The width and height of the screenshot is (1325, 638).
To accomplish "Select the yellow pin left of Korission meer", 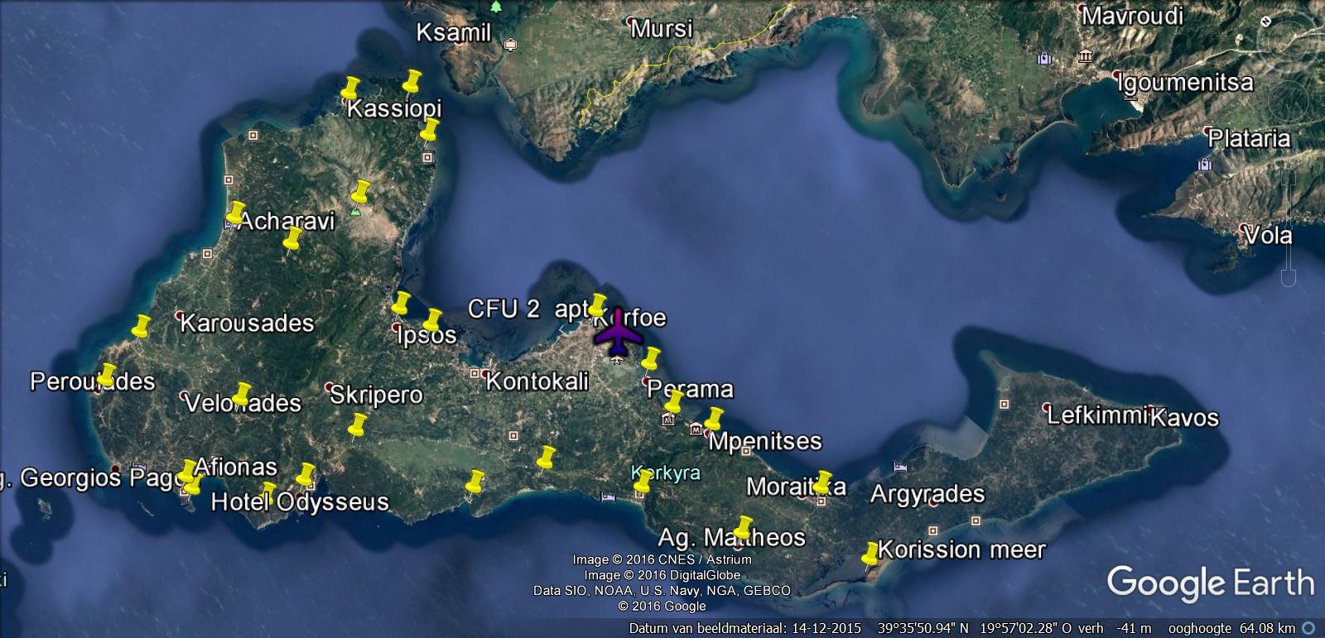I will click(x=870, y=554).
